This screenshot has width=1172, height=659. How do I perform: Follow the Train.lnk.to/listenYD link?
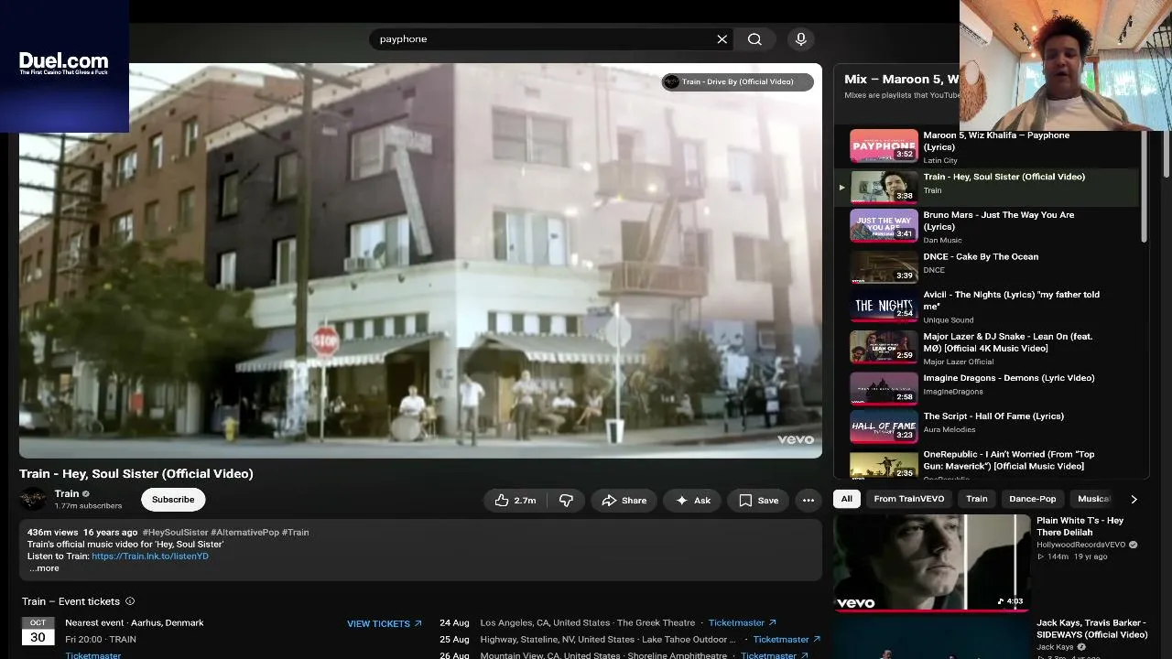(x=150, y=556)
